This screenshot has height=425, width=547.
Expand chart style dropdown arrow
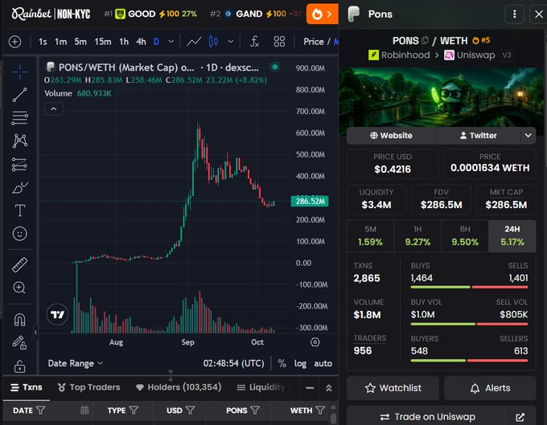[231, 42]
